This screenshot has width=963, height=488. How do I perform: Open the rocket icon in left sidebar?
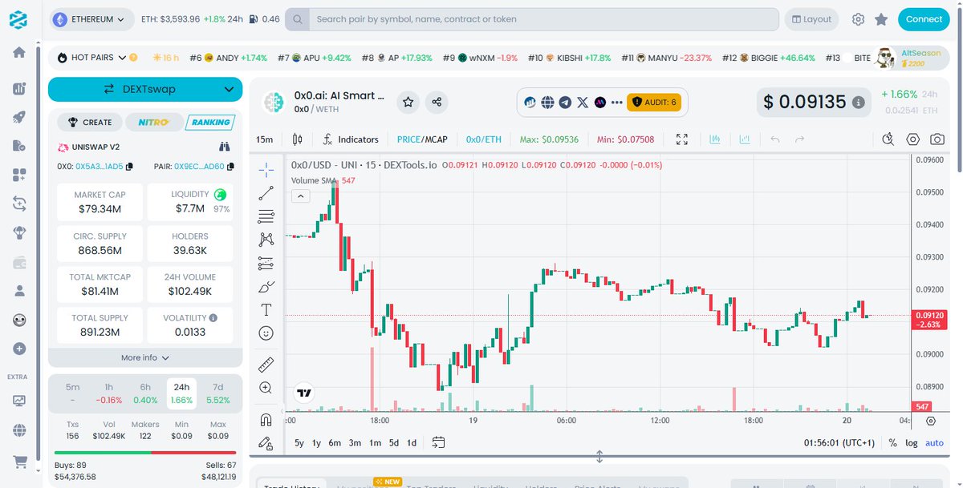pyautogui.click(x=18, y=117)
